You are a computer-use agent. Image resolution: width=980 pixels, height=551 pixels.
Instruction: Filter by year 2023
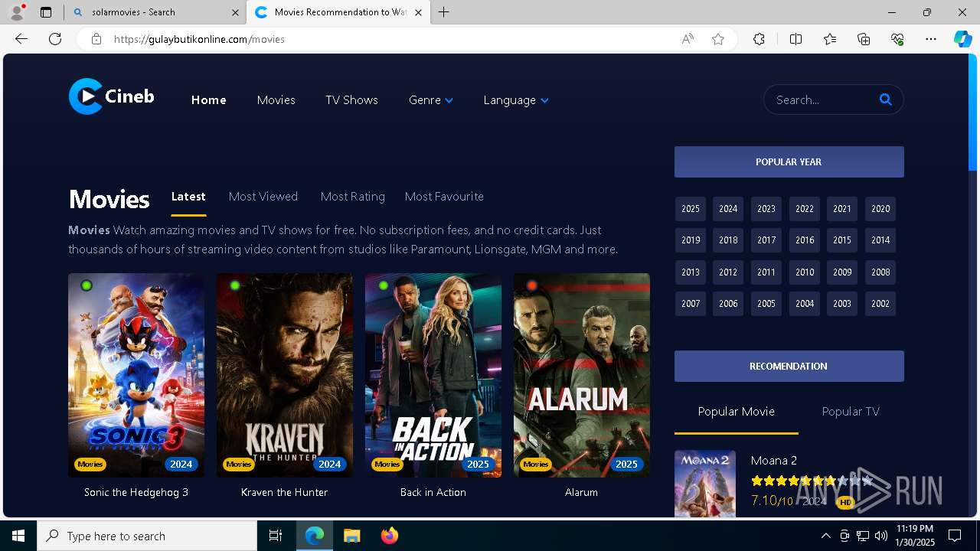(766, 209)
